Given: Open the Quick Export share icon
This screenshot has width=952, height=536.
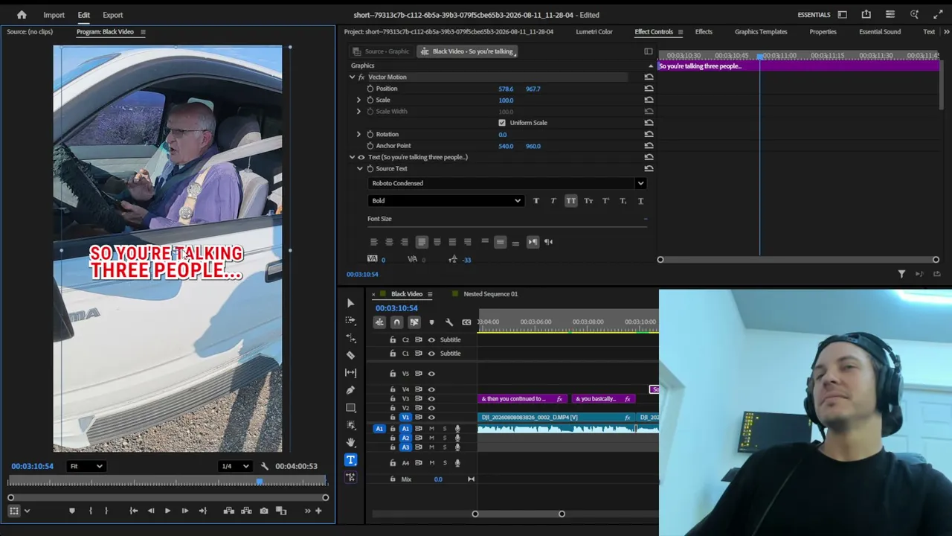Looking at the screenshot, I should tap(866, 15).
